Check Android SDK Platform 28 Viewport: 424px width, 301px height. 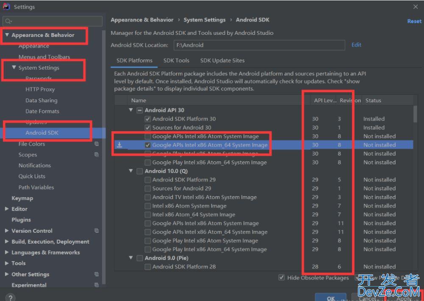coord(148,267)
